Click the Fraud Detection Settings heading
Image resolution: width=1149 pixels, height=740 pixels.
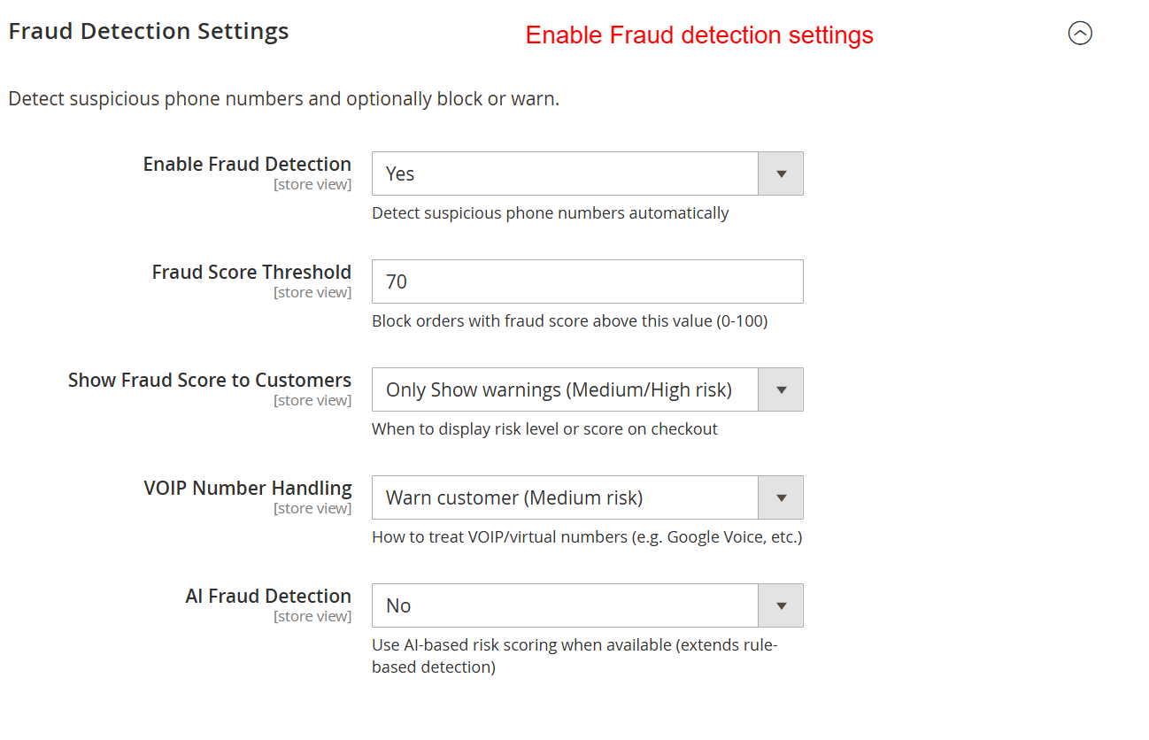(149, 31)
